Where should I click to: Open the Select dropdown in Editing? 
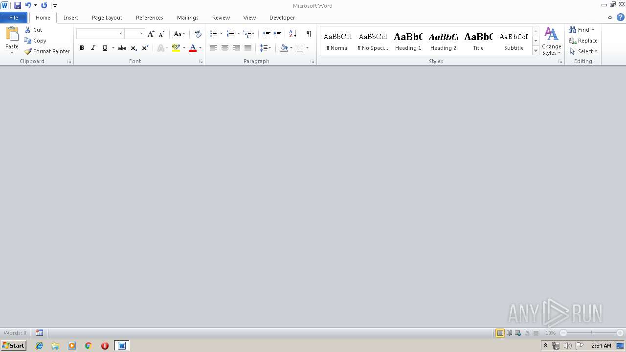[583, 51]
